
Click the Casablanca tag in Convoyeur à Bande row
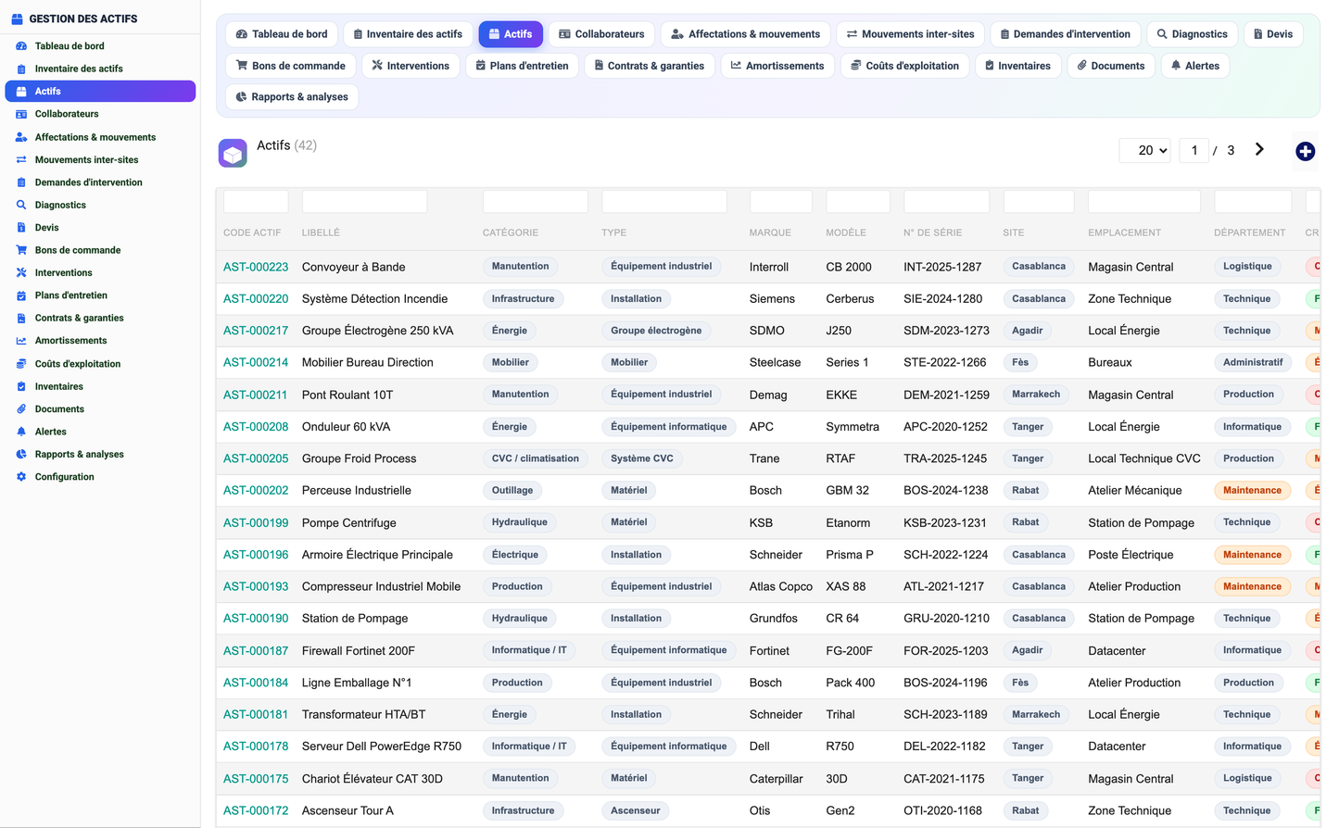pos(1039,267)
